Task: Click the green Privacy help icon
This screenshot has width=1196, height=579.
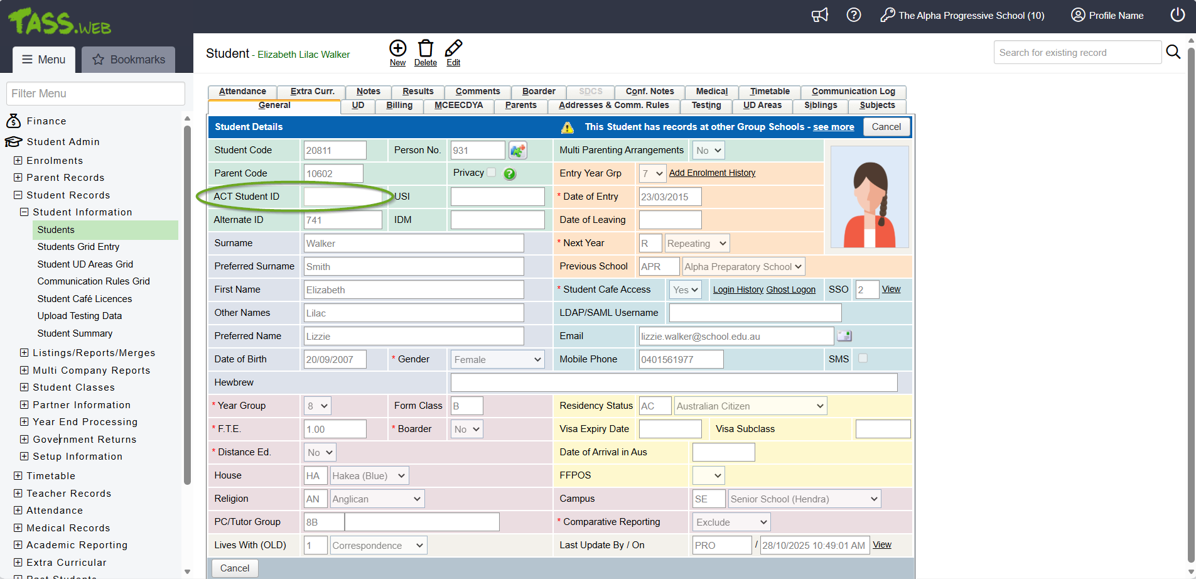Action: pyautogui.click(x=510, y=174)
